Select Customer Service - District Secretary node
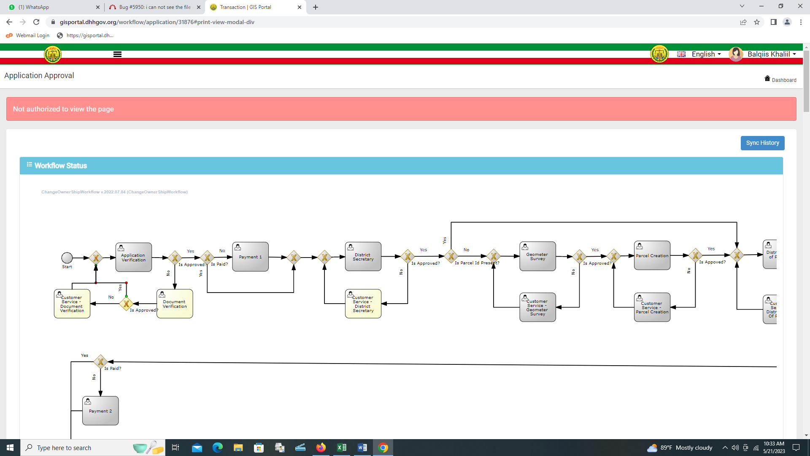The image size is (810, 456). pos(363,304)
